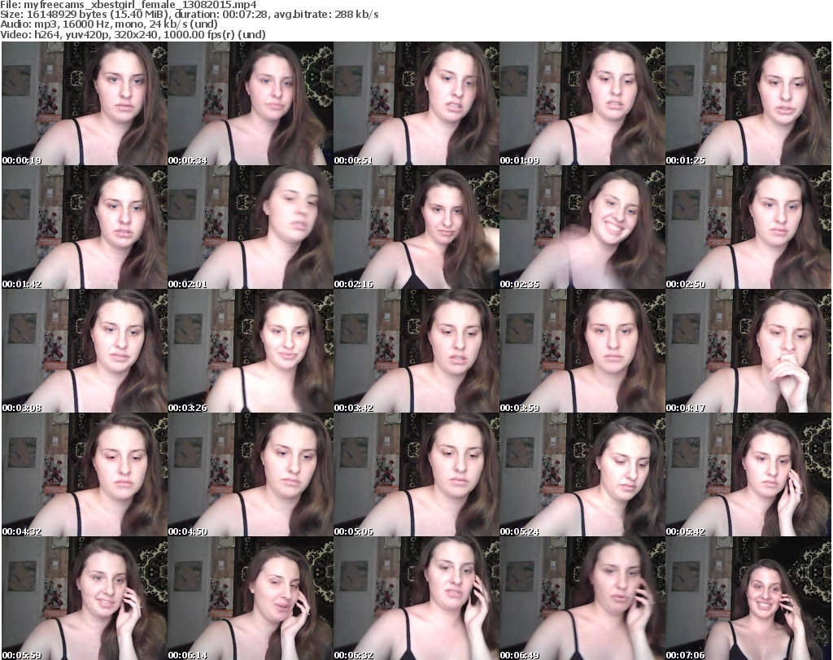Open the frame stamped 00:02:50
Image resolution: width=833 pixels, height=660 pixels.
pos(748,227)
